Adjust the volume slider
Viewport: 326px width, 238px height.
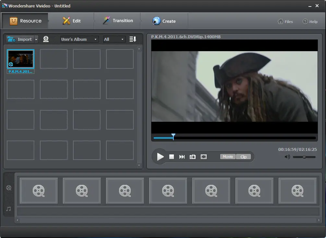pyautogui.click(x=304, y=157)
